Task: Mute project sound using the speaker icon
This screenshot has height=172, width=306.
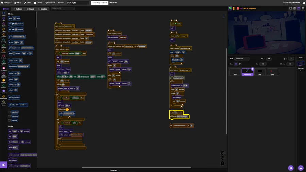Action: 241,8
